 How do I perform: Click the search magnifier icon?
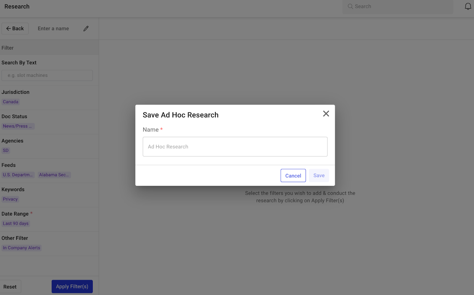[350, 7]
